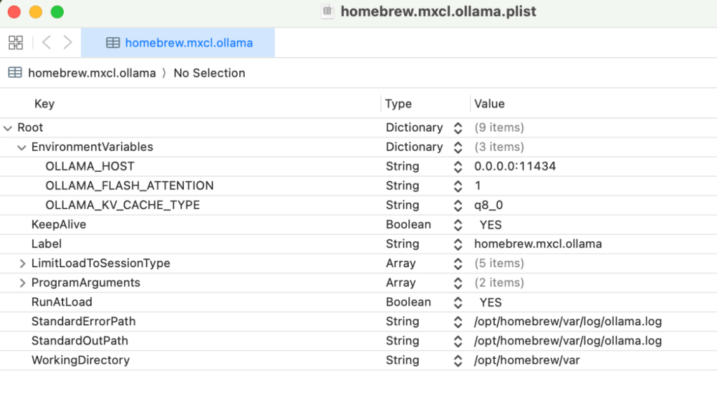Go back with the left chevron
This screenshot has width=717, height=394.
click(46, 43)
